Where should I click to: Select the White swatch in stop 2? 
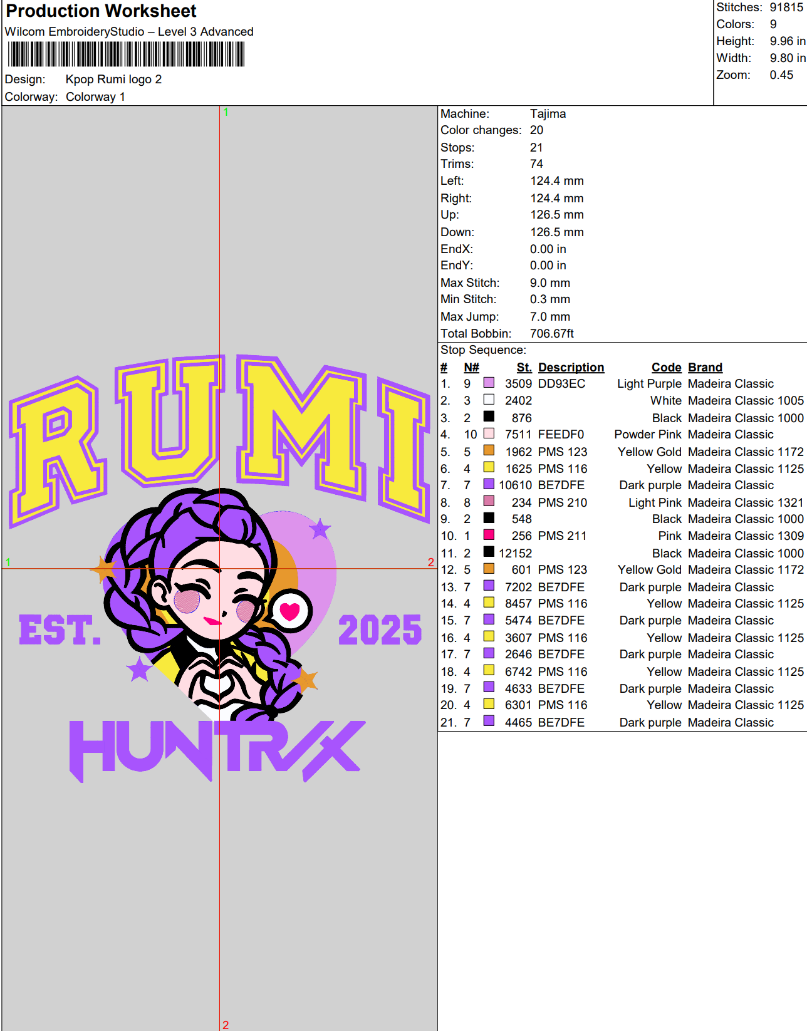pos(489,400)
